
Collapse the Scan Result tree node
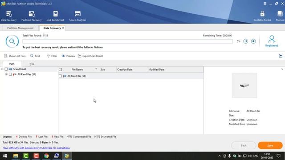[x=2, y=69]
